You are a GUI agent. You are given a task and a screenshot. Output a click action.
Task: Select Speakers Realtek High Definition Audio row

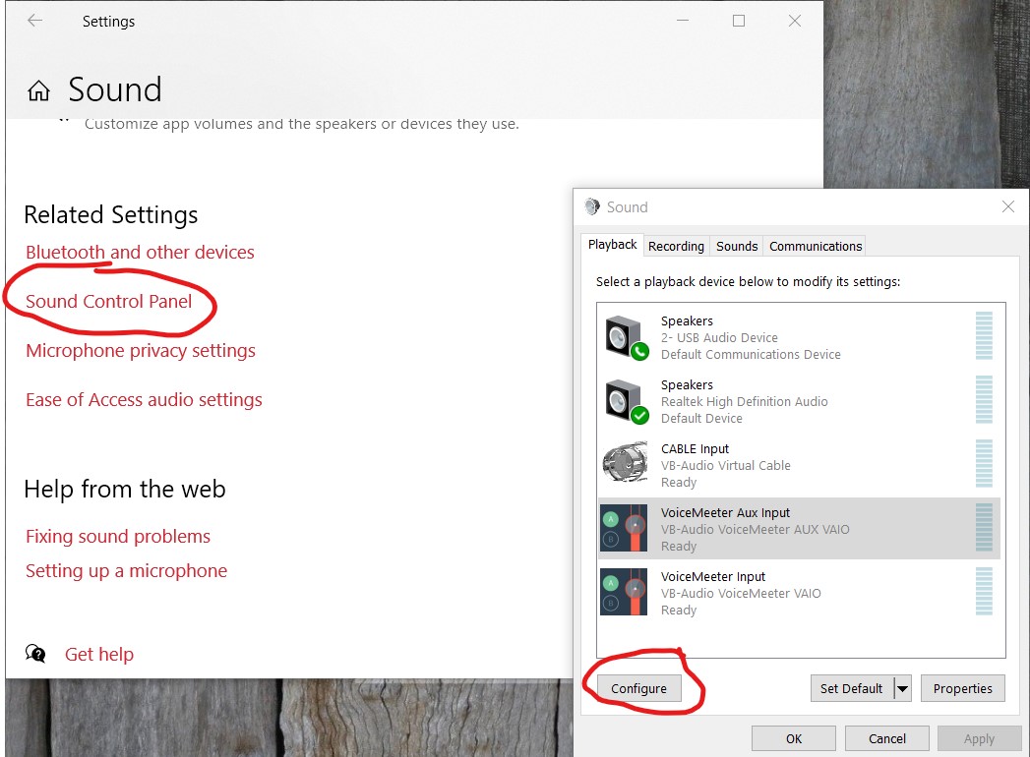(800, 401)
